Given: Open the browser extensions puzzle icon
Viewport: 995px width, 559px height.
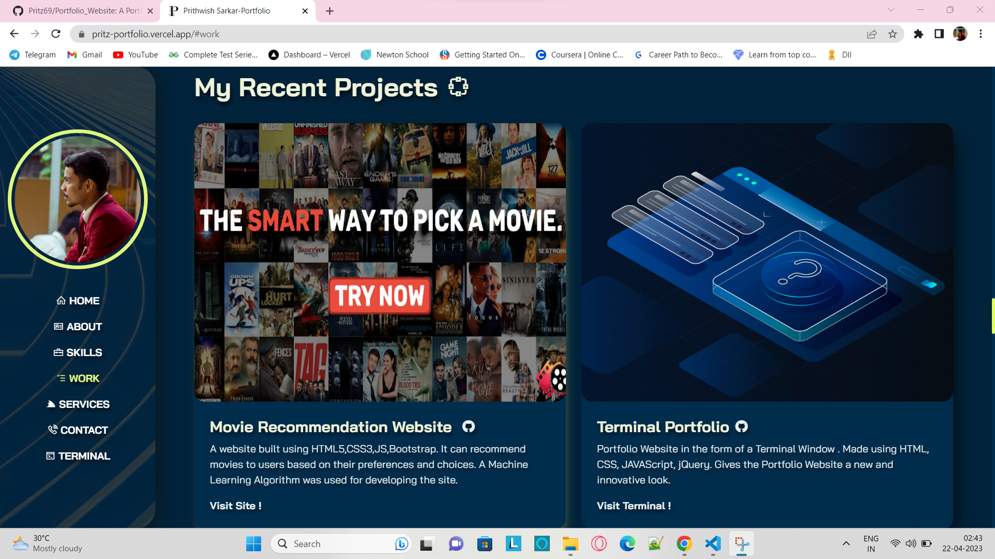Looking at the screenshot, I should tap(918, 34).
